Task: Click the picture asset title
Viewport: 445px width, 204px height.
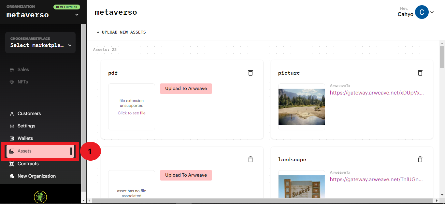Action: [289, 73]
